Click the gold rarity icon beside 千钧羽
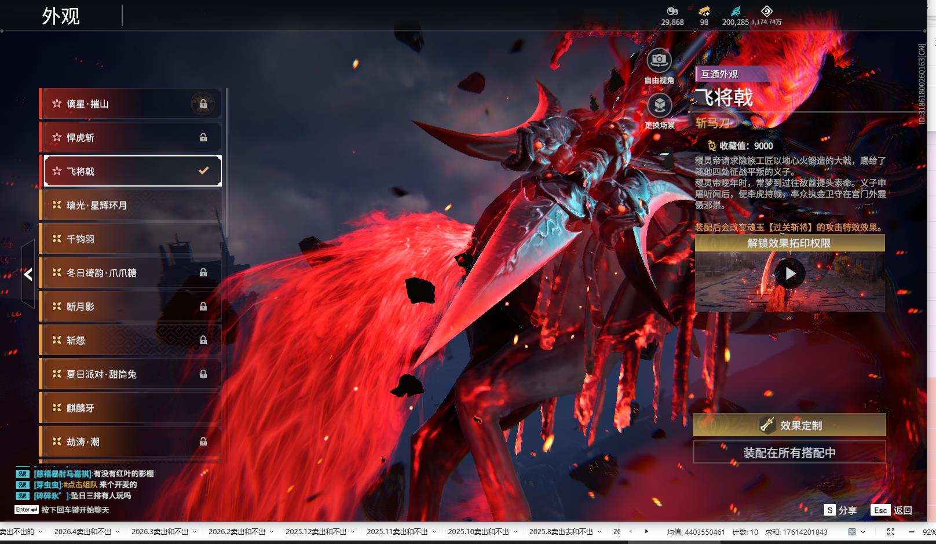Image resolution: width=936 pixels, height=544 pixels. [57, 239]
